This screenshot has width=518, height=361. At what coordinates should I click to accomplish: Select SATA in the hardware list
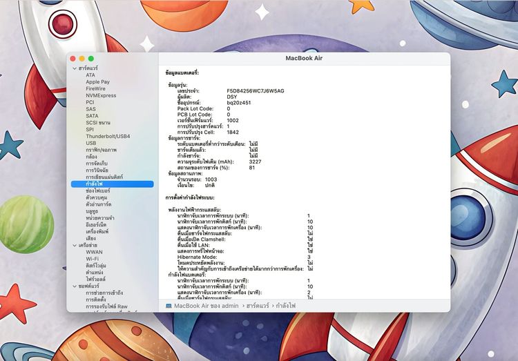click(92, 116)
